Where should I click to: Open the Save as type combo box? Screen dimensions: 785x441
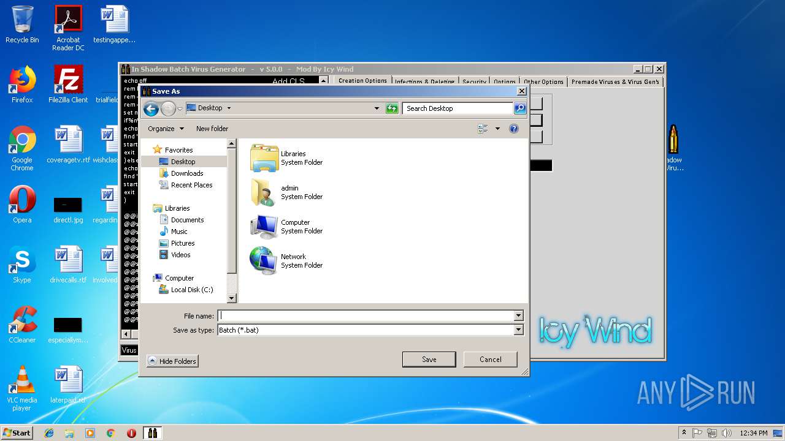(x=370, y=330)
